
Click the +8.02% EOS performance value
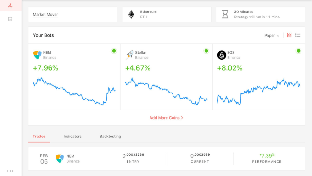[230, 68]
